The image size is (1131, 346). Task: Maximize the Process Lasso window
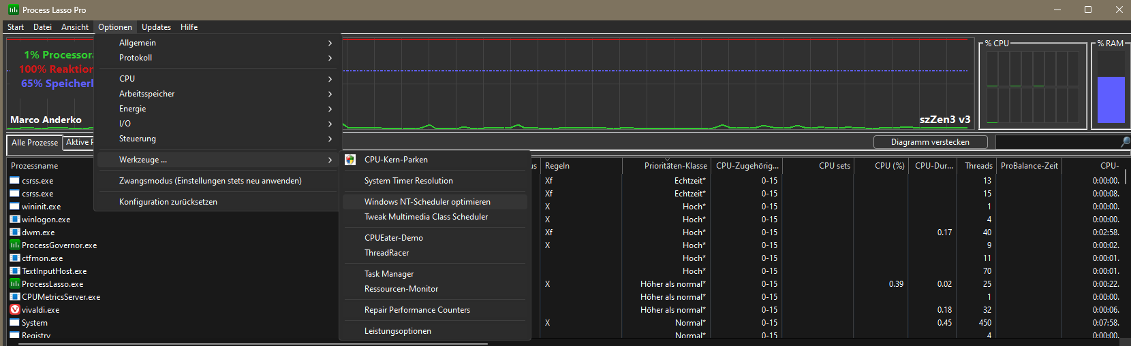pyautogui.click(x=1088, y=10)
